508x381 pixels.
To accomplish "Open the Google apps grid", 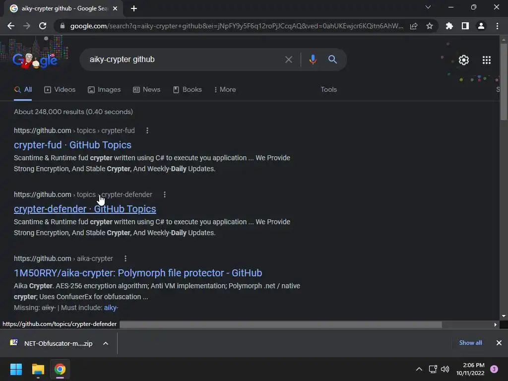I will [x=487, y=60].
